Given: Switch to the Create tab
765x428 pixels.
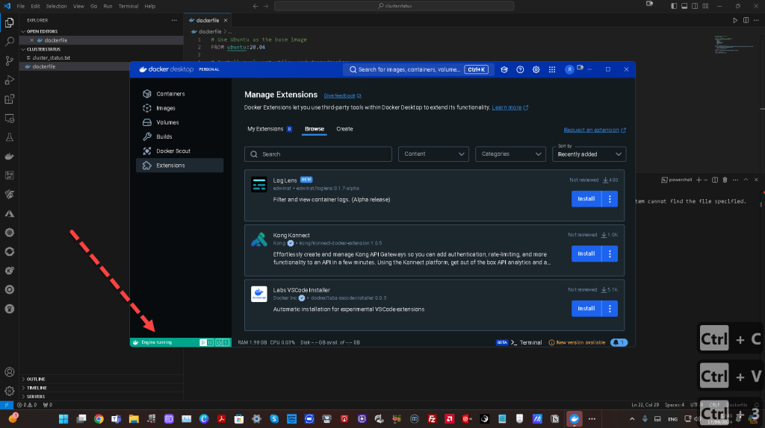Looking at the screenshot, I should coord(344,129).
